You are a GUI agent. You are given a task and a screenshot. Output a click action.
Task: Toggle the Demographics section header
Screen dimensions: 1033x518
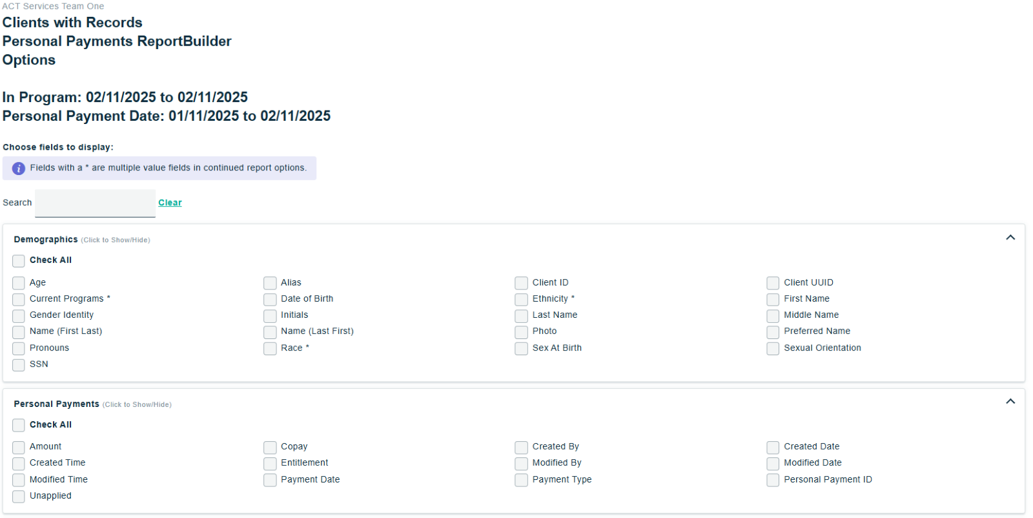[x=46, y=240]
